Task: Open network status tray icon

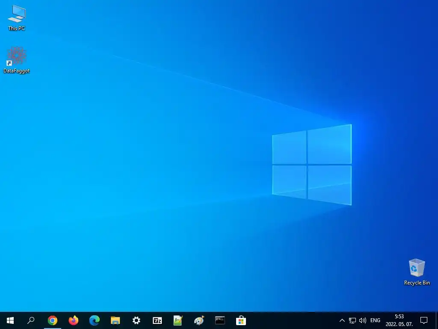Action: 352,320
